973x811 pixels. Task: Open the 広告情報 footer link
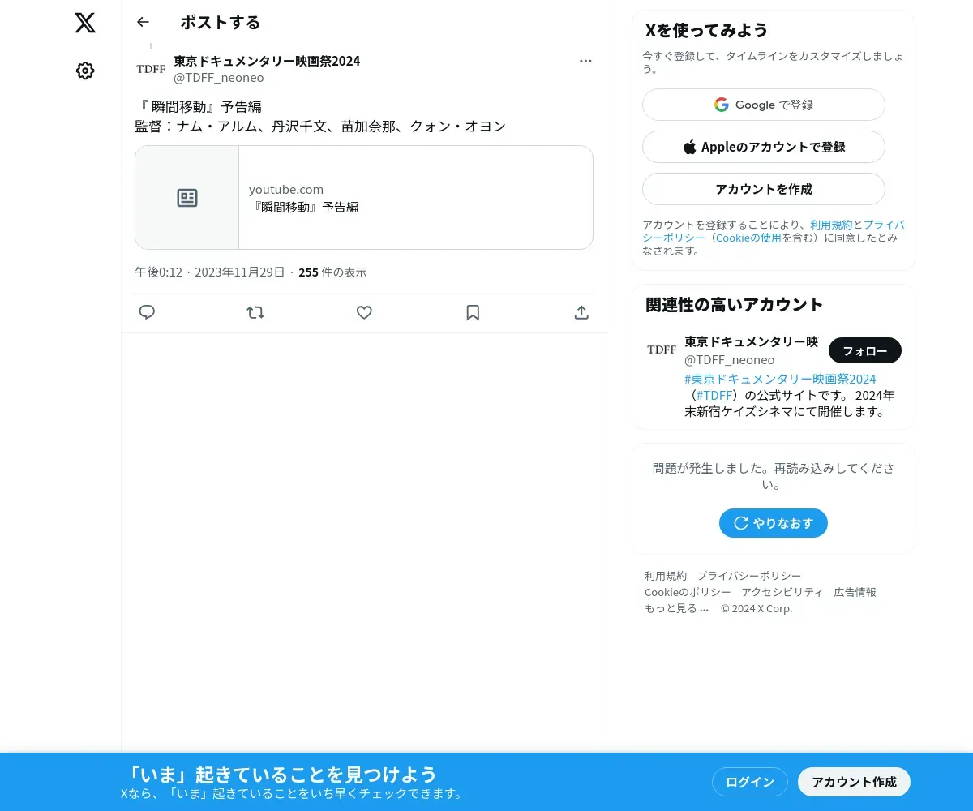point(855,592)
